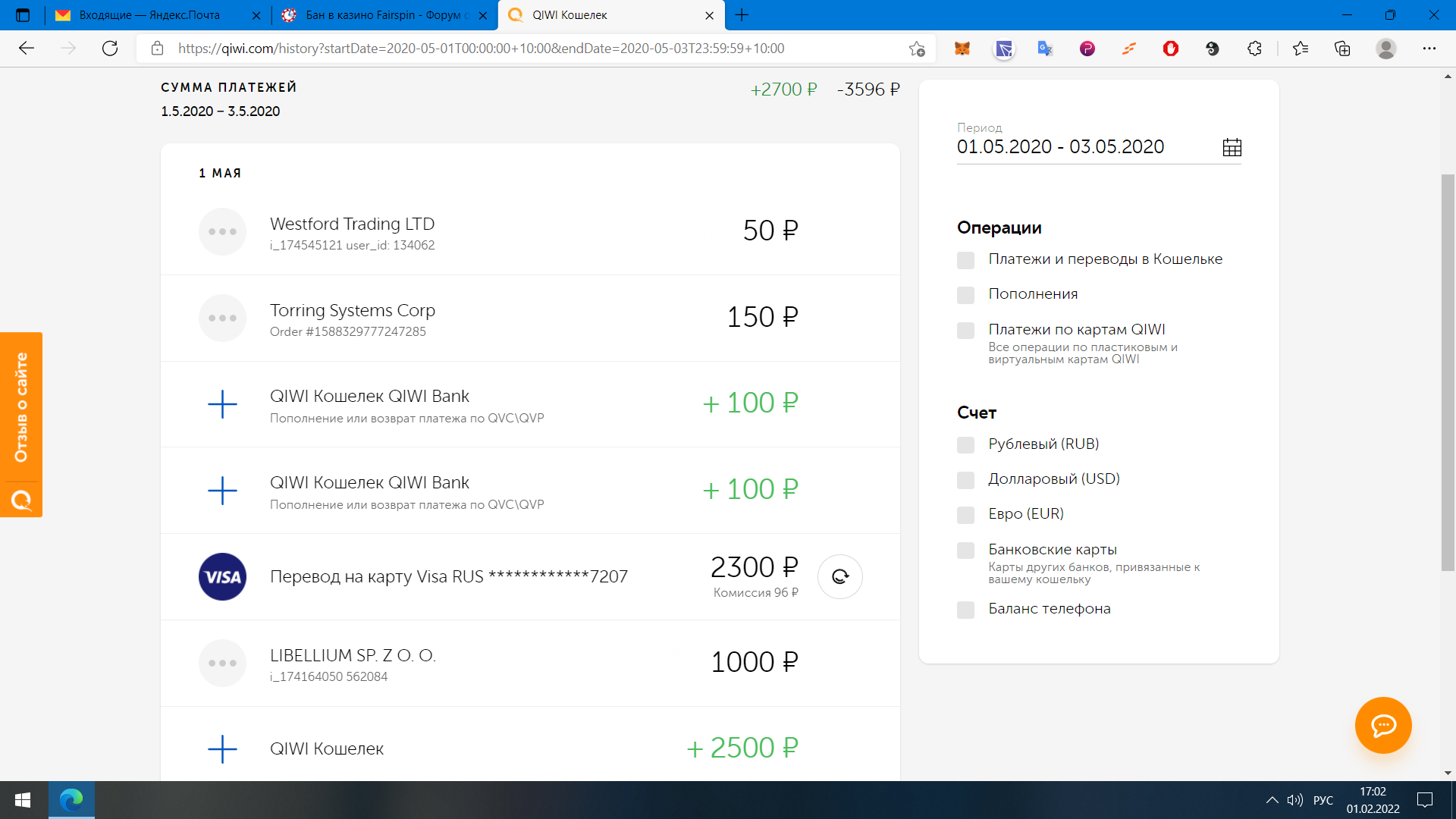Image resolution: width=1456 pixels, height=819 pixels.
Task: Reload the QIWI page
Action: (x=110, y=49)
